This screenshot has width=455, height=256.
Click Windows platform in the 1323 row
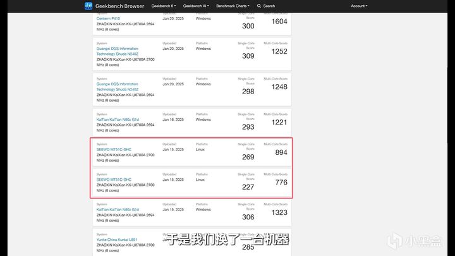[203, 210]
